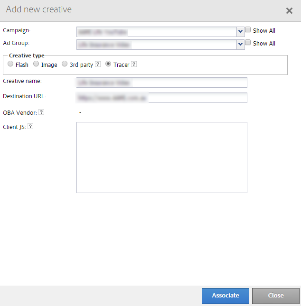Focus the Creative name input field
The height and width of the screenshot is (306, 301).
pyautogui.click(x=161, y=83)
